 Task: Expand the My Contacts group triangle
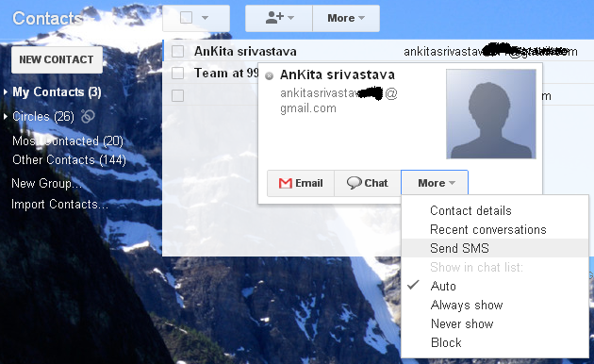click(x=6, y=91)
